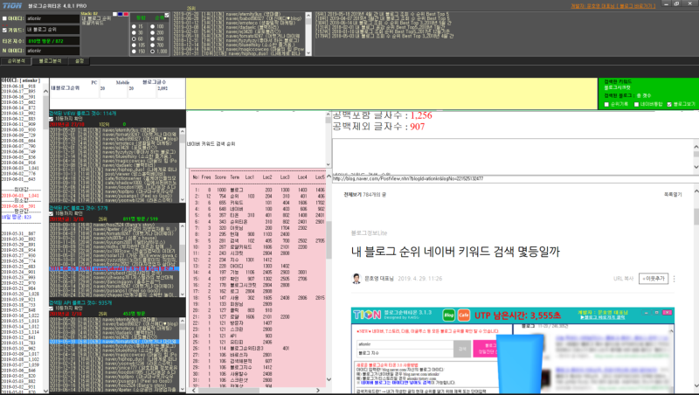This screenshot has width=699, height=395.
Task: Click date entry 2019-06-03__1,041 in red
Action: point(20,196)
